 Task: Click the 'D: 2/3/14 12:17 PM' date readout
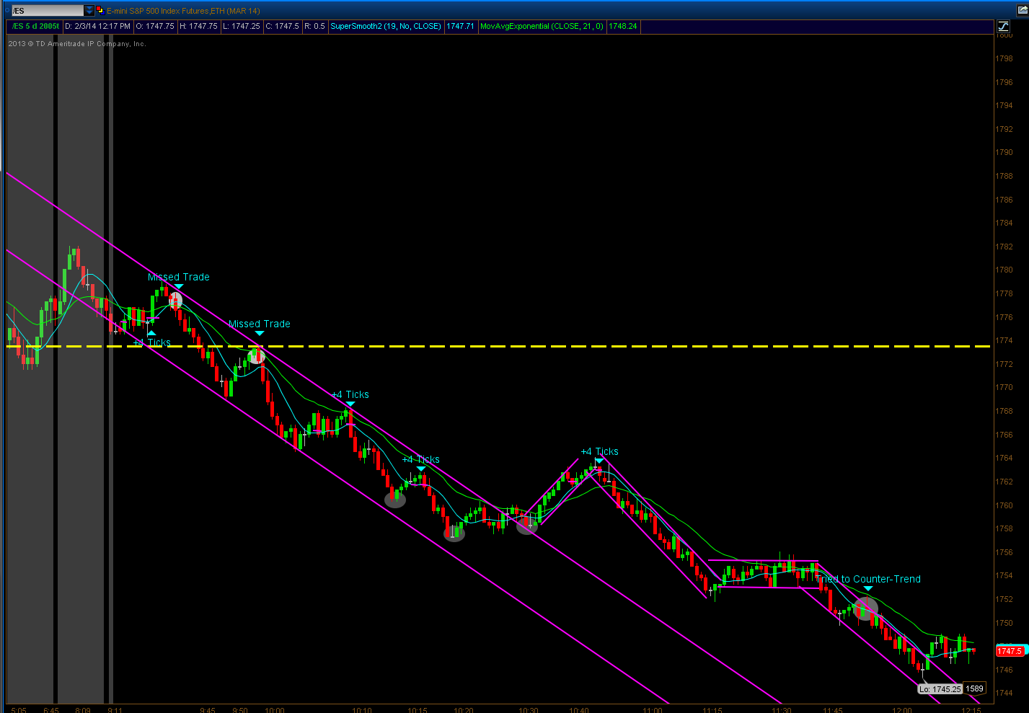coord(97,27)
